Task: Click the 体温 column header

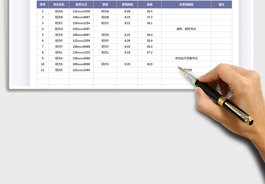Action: (149, 5)
